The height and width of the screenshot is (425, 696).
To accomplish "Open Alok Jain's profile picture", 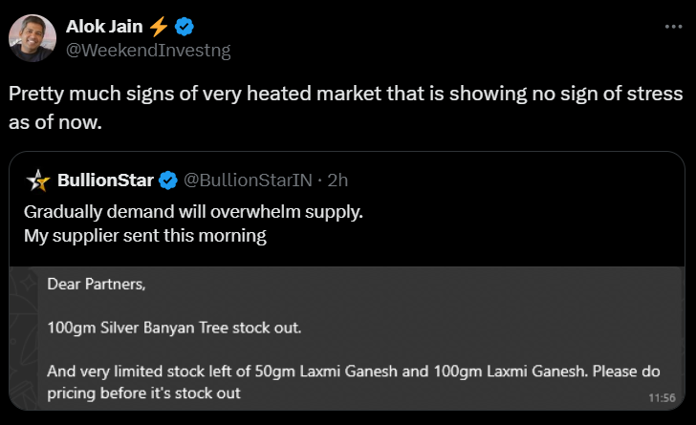I will click(x=33, y=37).
